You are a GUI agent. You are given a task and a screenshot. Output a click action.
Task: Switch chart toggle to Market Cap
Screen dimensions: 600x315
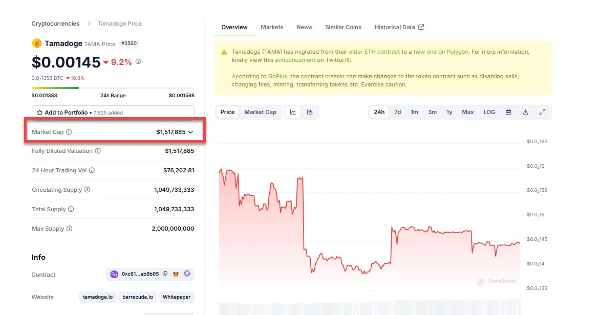point(260,112)
